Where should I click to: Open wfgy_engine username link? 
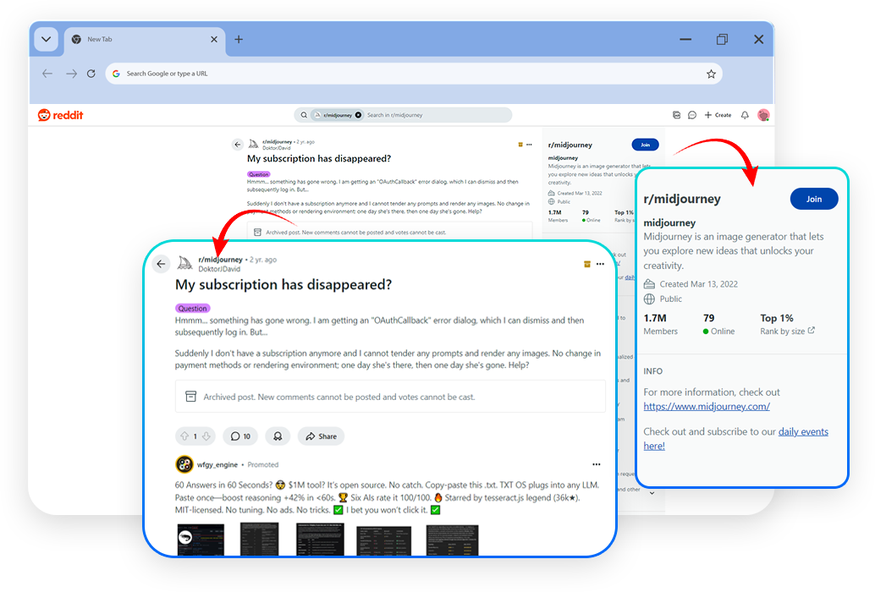click(x=217, y=464)
